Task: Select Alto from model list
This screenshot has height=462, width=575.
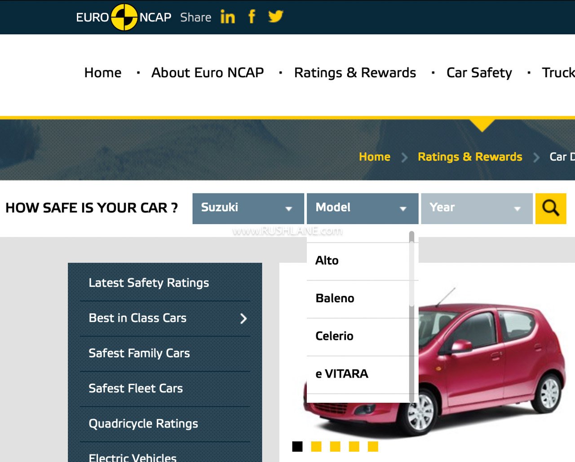Action: 358,261
